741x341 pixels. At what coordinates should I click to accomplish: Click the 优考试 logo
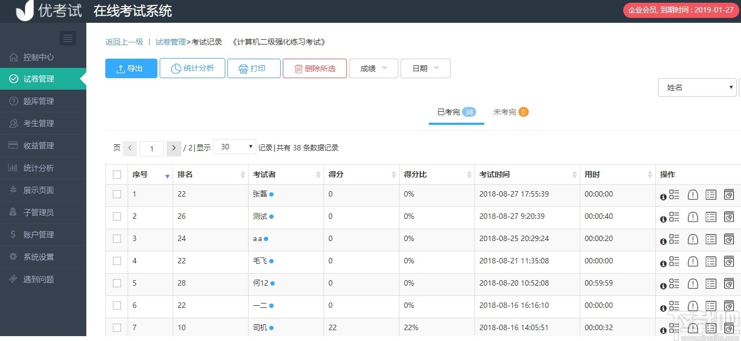click(48, 11)
